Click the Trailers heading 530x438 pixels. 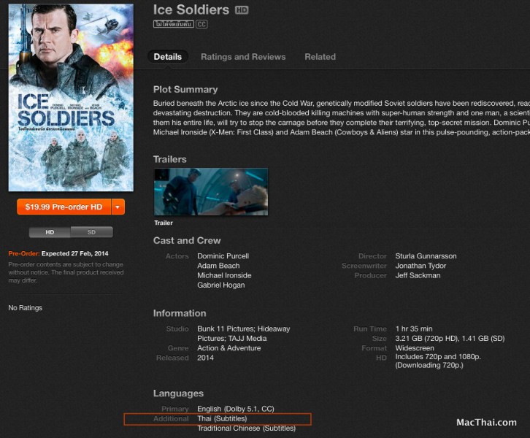[169, 159]
